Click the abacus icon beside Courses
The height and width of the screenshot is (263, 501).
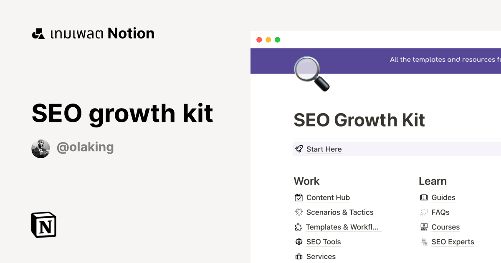(x=424, y=227)
